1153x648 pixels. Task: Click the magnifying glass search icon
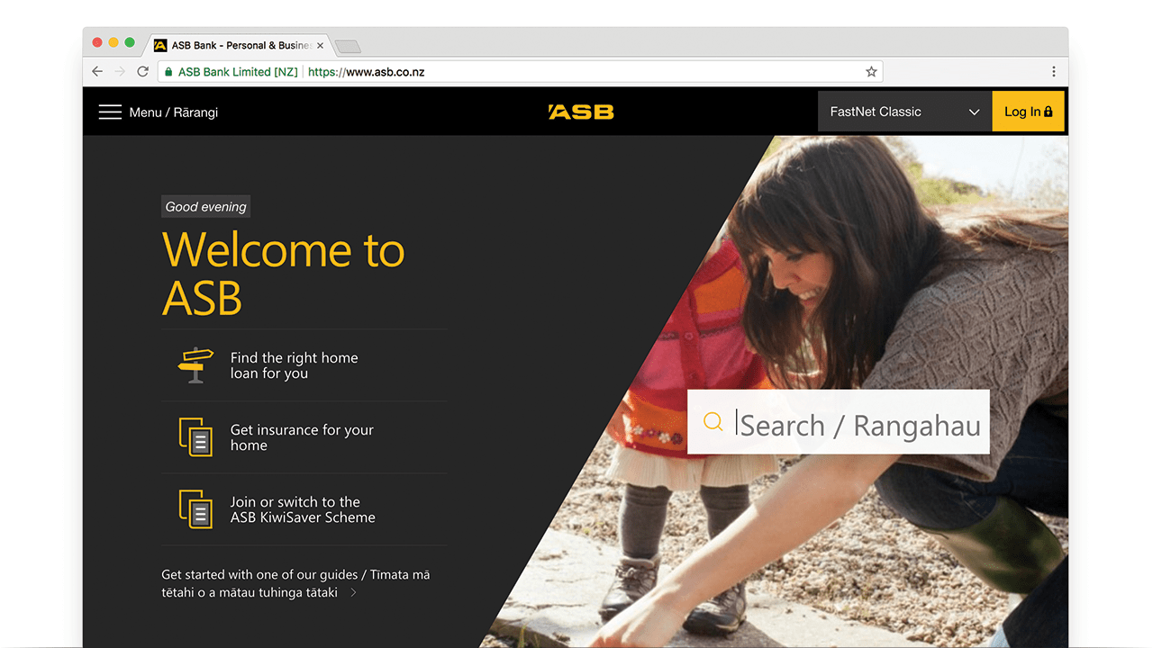(x=713, y=422)
